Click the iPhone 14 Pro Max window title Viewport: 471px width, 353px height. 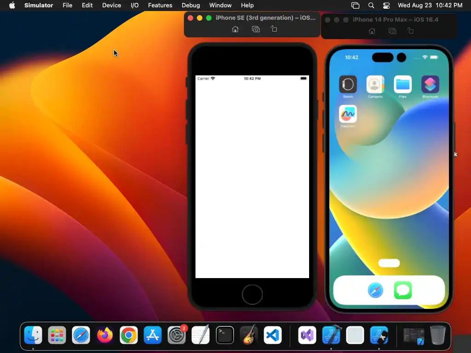(x=395, y=19)
